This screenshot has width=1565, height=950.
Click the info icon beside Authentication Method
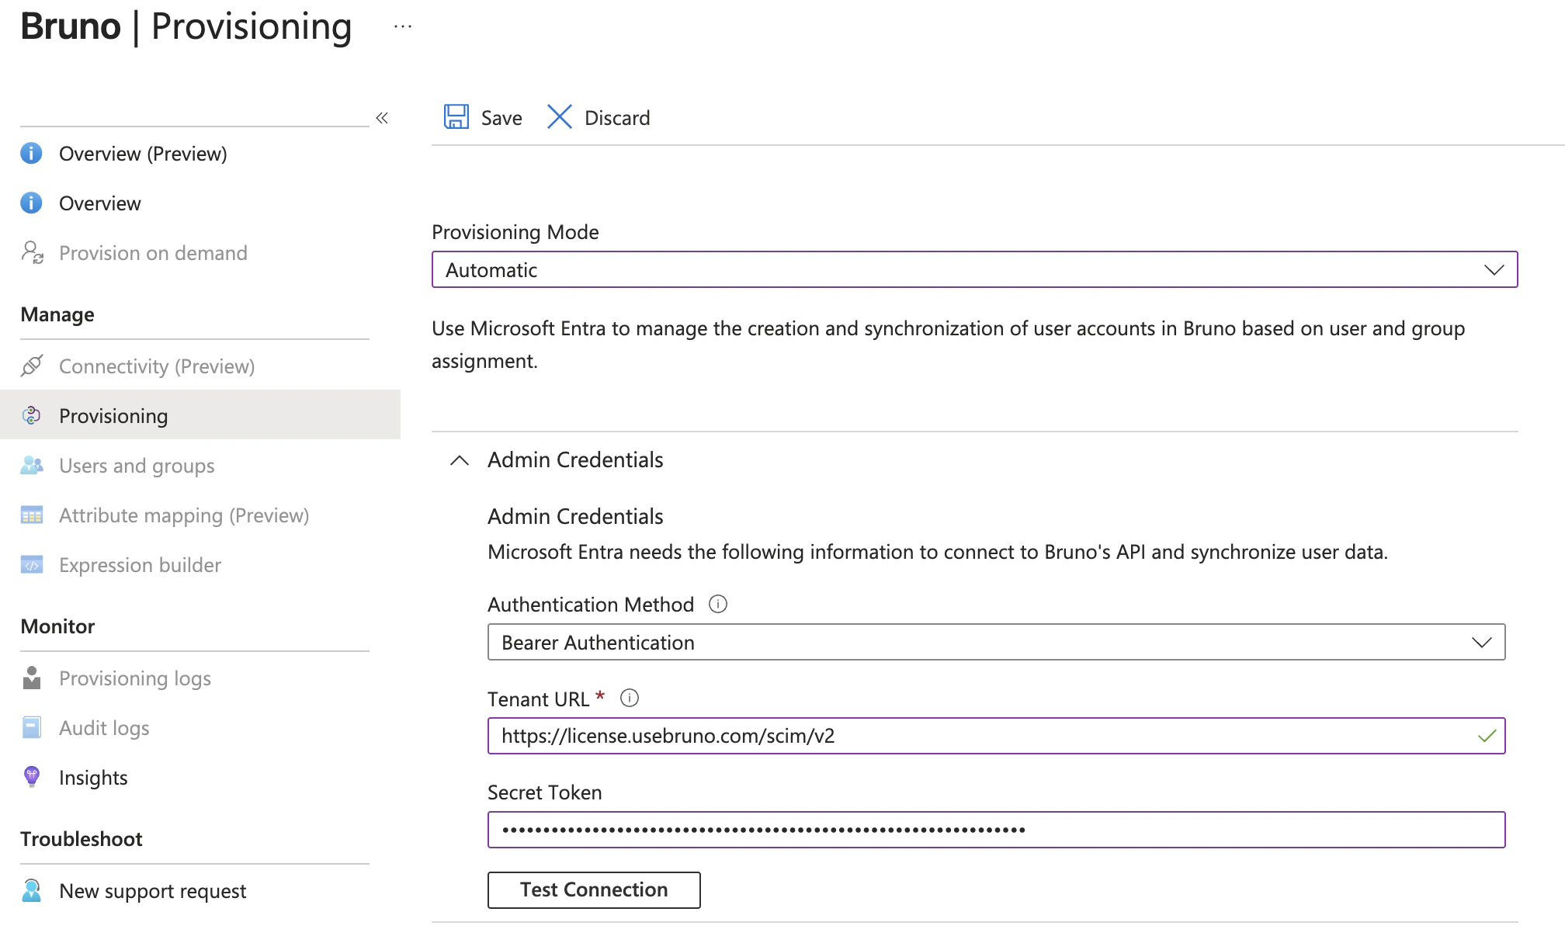[x=718, y=604]
